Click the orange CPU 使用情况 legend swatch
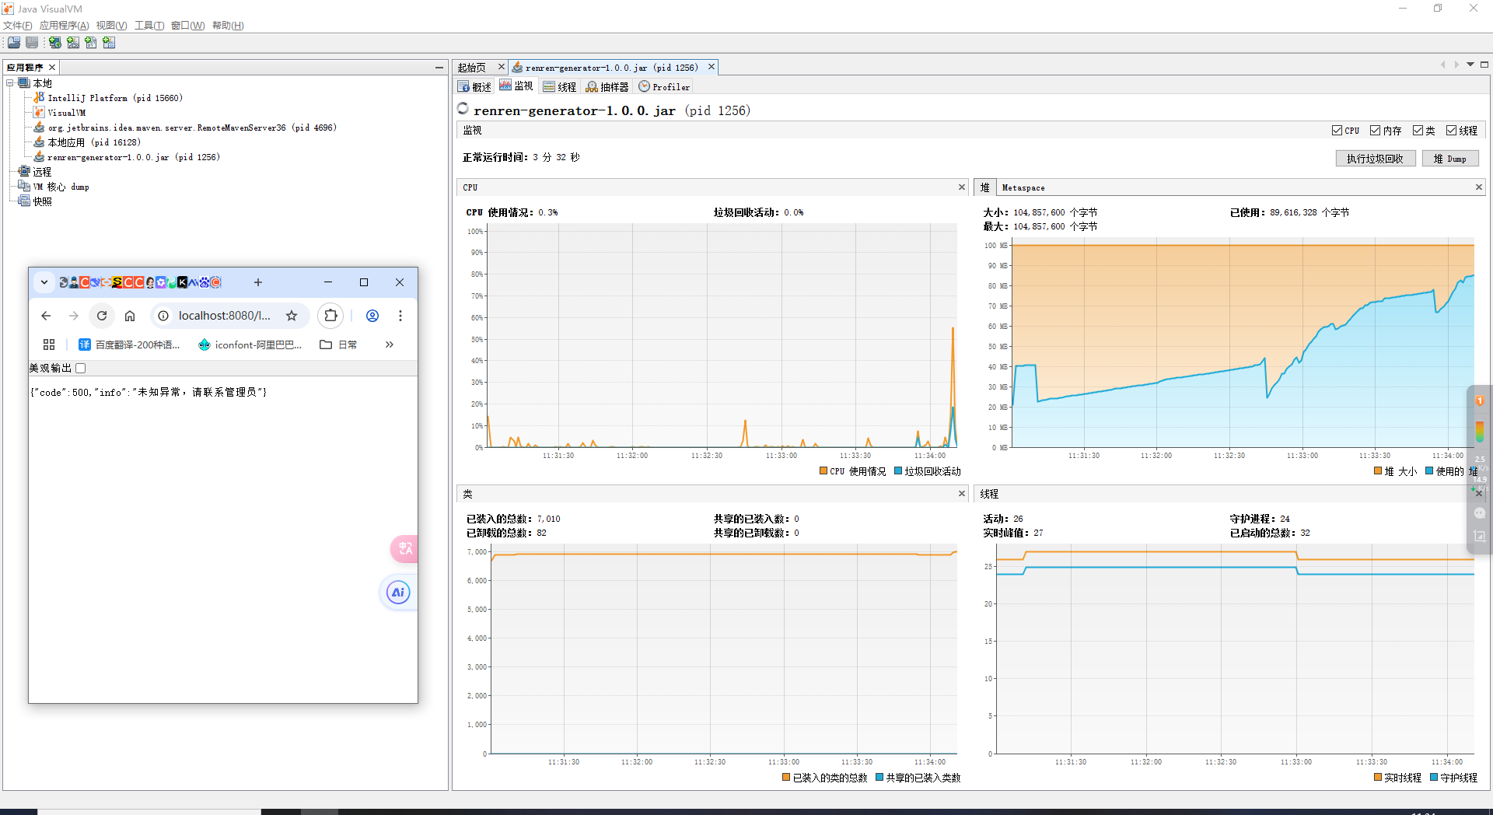The width and height of the screenshot is (1493, 815). pos(823,471)
